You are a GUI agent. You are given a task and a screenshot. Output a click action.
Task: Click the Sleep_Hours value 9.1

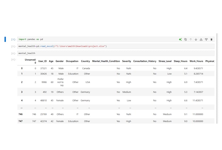coord(186,114)
